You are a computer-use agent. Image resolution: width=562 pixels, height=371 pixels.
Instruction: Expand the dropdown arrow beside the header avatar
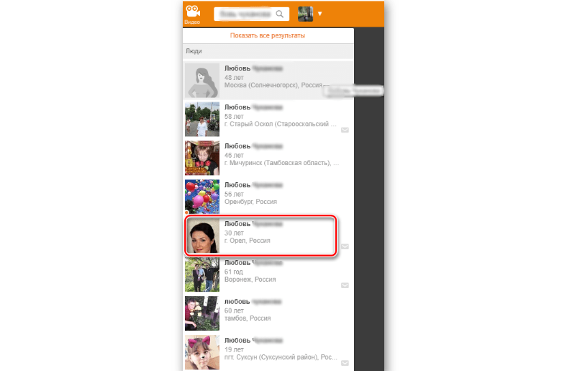pyautogui.click(x=320, y=14)
